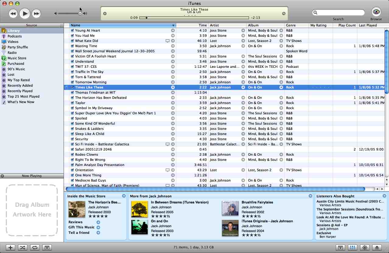Select Podcasts in the Source list
The image size is (389, 253).
[x=14, y=36]
